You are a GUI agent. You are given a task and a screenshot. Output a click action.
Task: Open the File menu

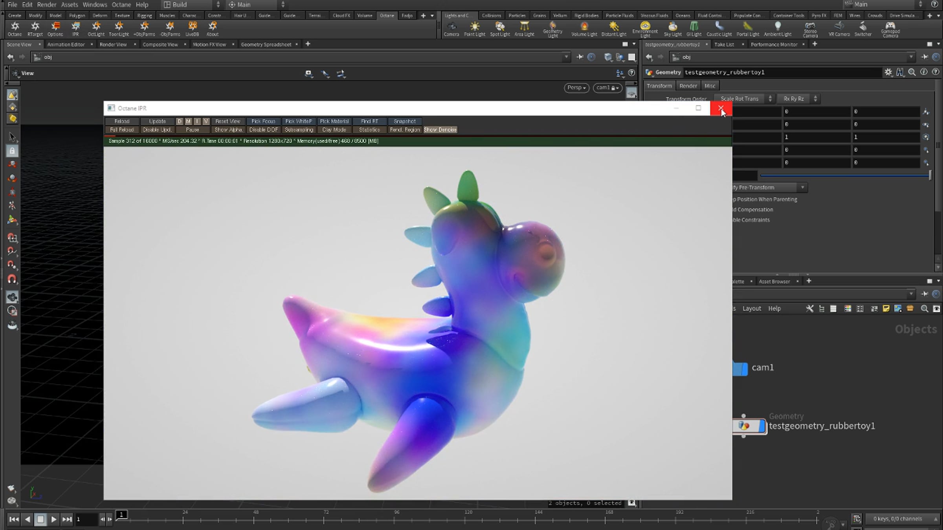(12, 5)
